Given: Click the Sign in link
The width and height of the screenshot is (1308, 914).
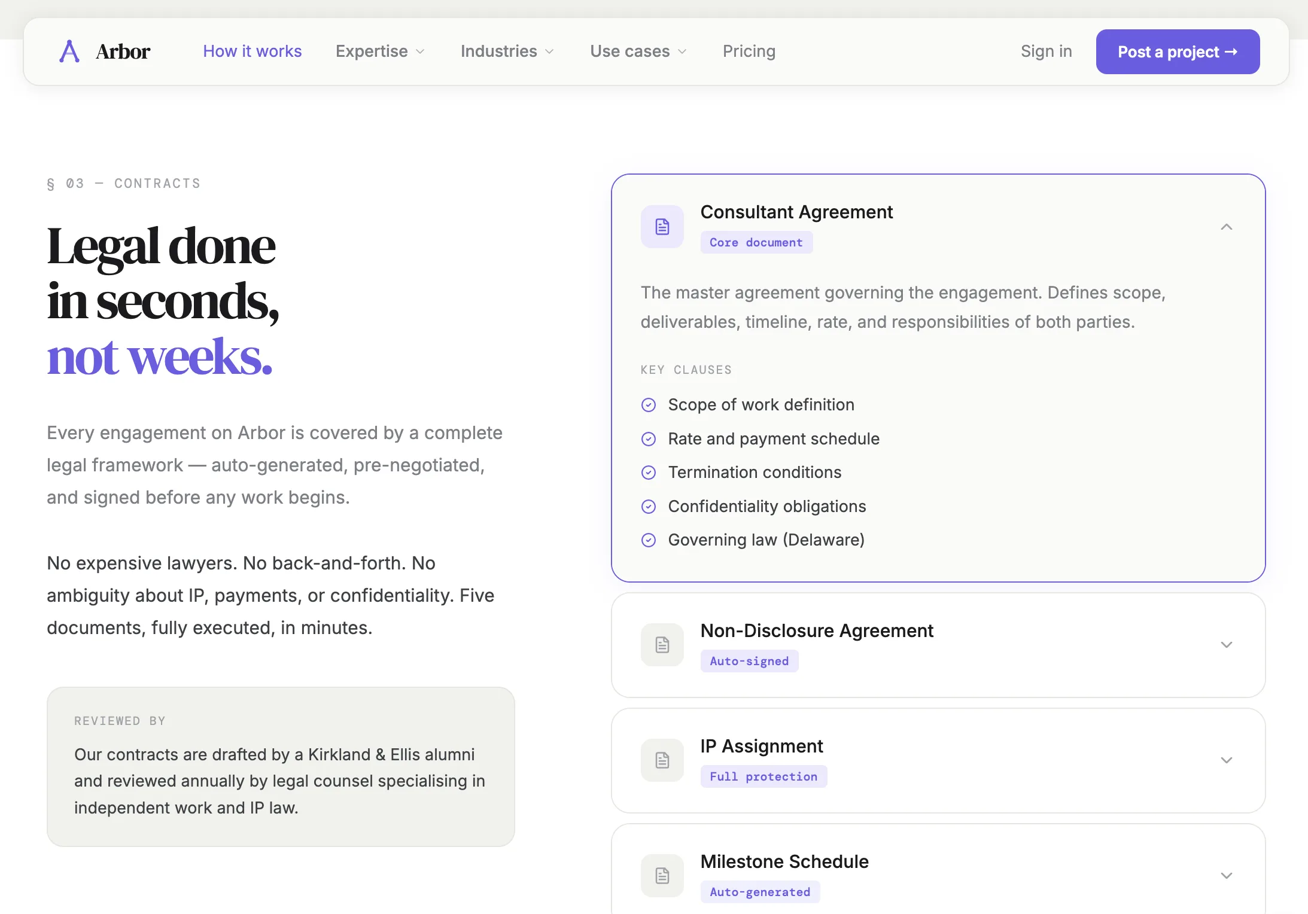Looking at the screenshot, I should 1046,51.
